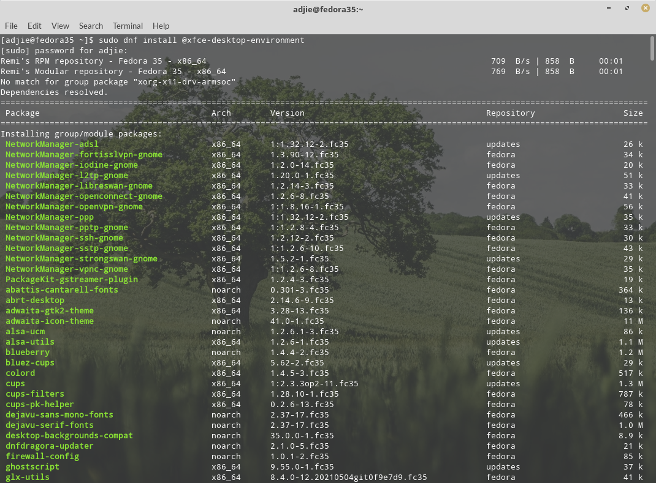
Task: Minimize the terminal window
Action: click(x=609, y=9)
